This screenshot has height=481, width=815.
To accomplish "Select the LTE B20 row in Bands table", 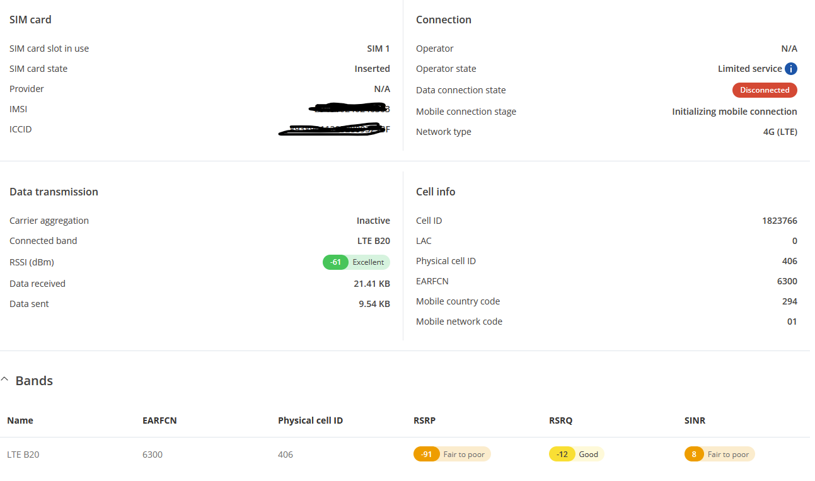I will pos(23,455).
